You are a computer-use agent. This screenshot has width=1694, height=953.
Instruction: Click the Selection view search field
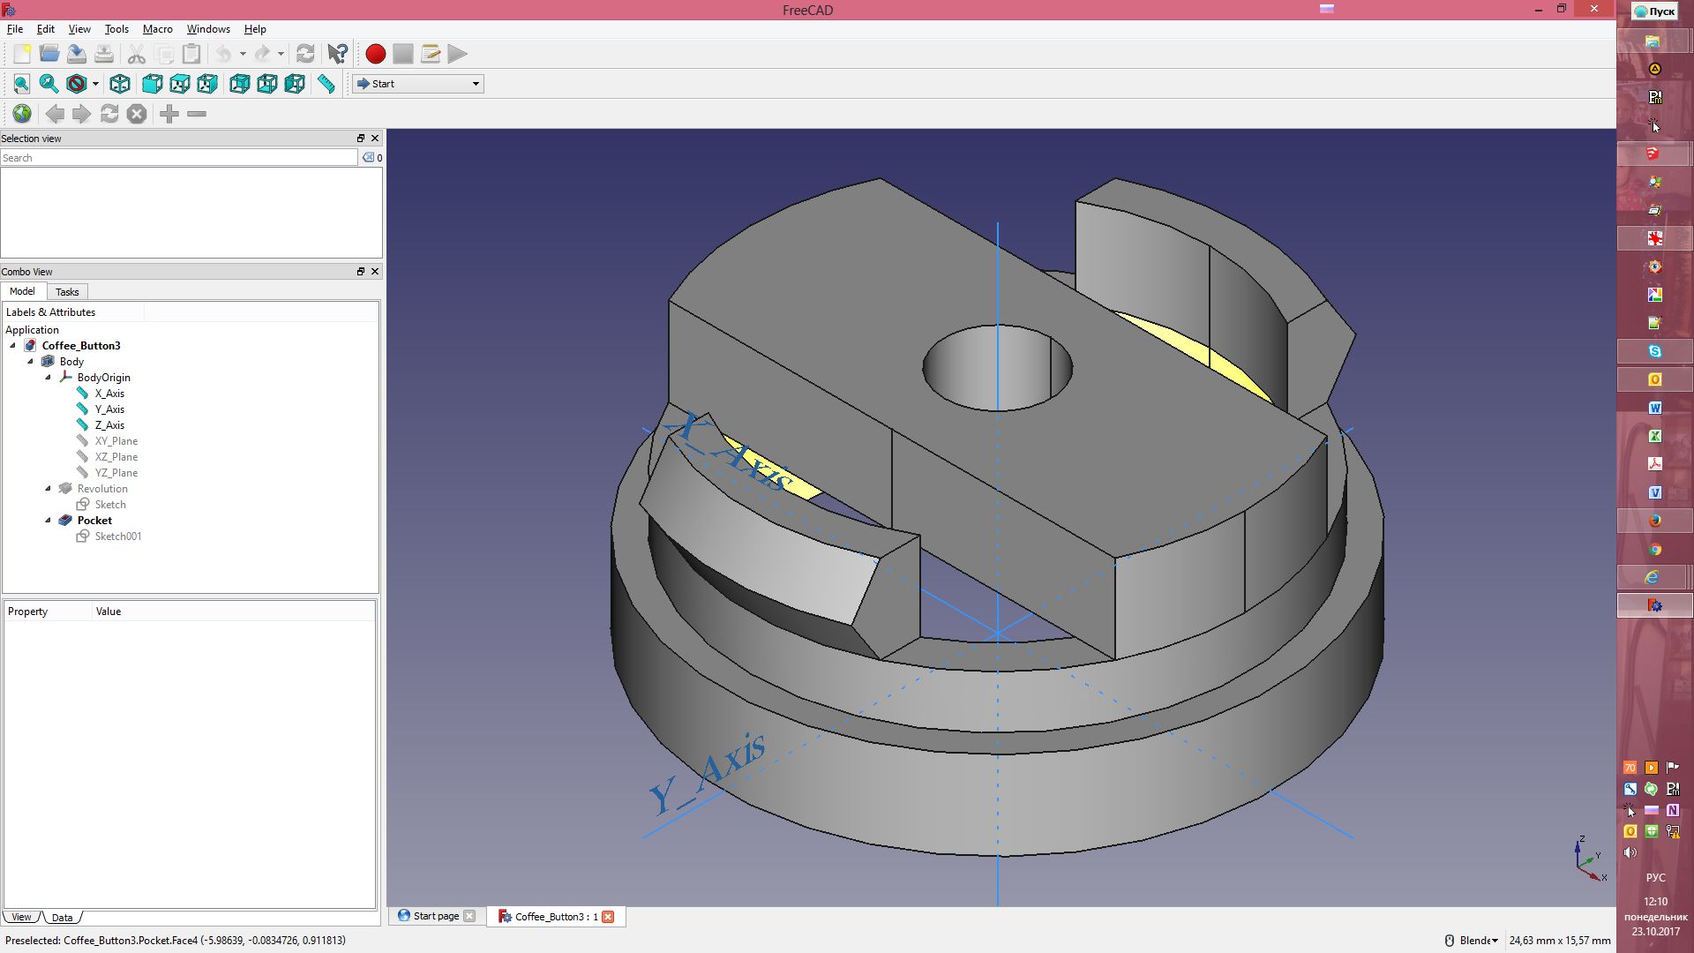[x=178, y=158]
